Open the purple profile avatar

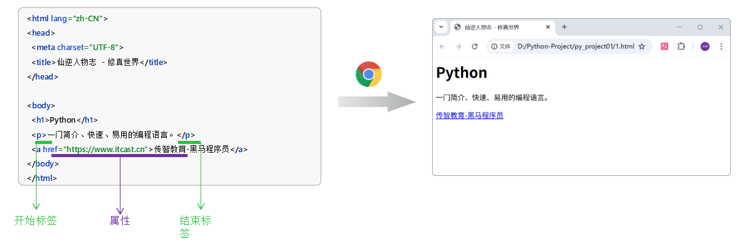point(705,46)
